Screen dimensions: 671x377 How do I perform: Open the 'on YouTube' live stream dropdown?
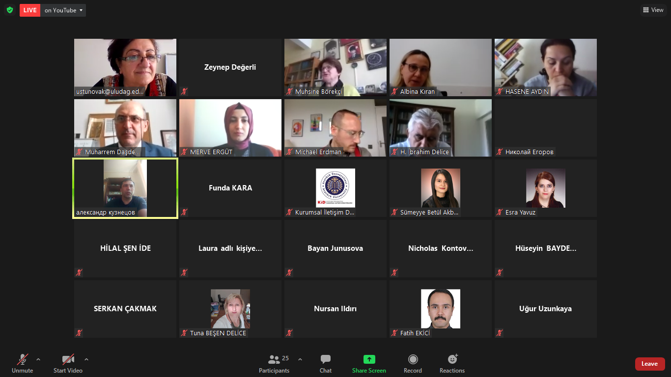coord(64,10)
